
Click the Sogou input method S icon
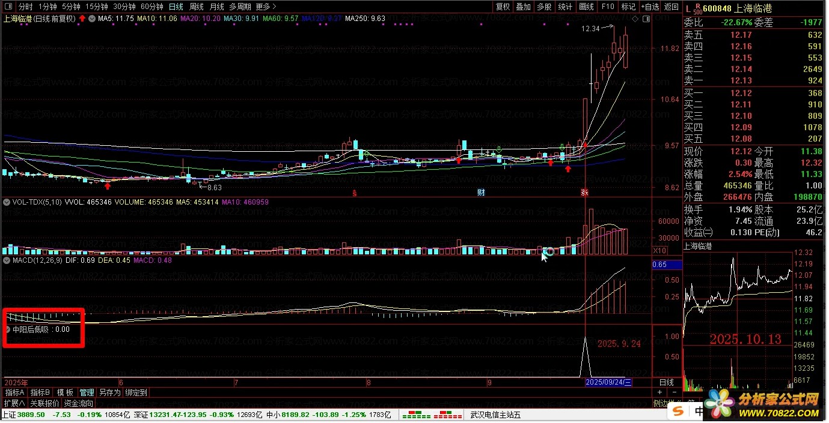678,412
